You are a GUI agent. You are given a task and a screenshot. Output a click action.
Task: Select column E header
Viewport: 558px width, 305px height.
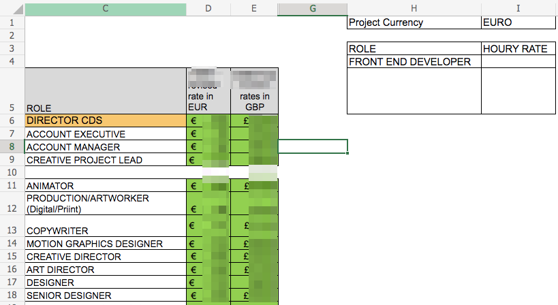(253, 8)
